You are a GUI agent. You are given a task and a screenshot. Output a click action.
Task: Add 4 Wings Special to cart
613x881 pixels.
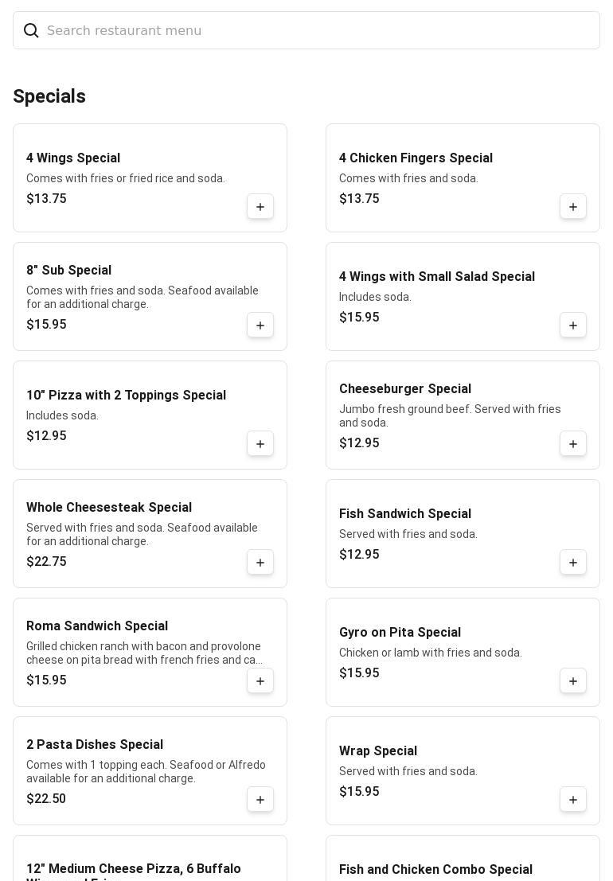260,207
